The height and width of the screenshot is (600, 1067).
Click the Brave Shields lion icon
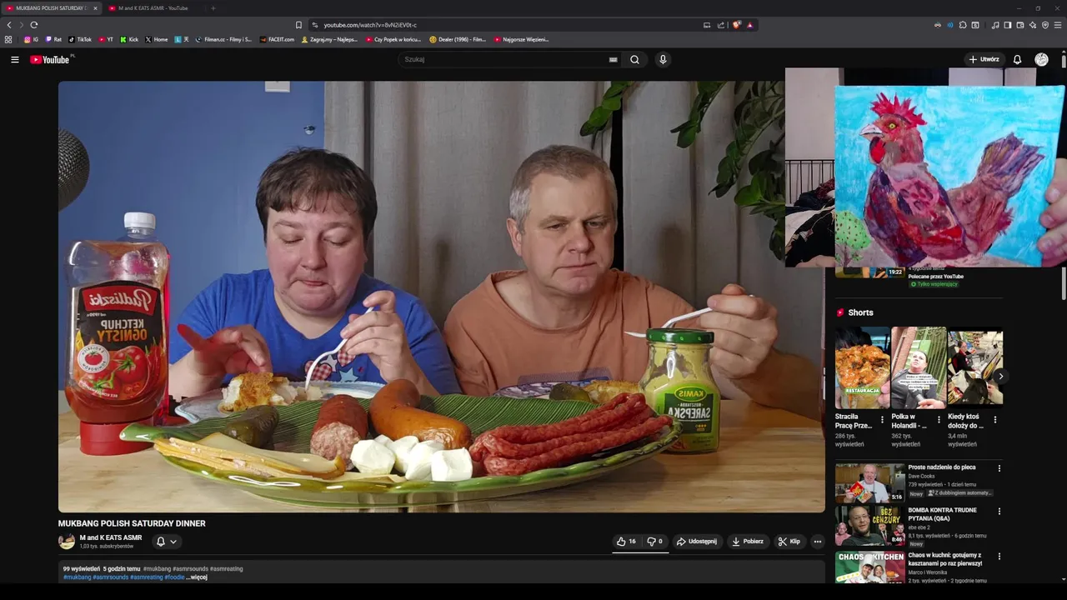click(x=737, y=25)
